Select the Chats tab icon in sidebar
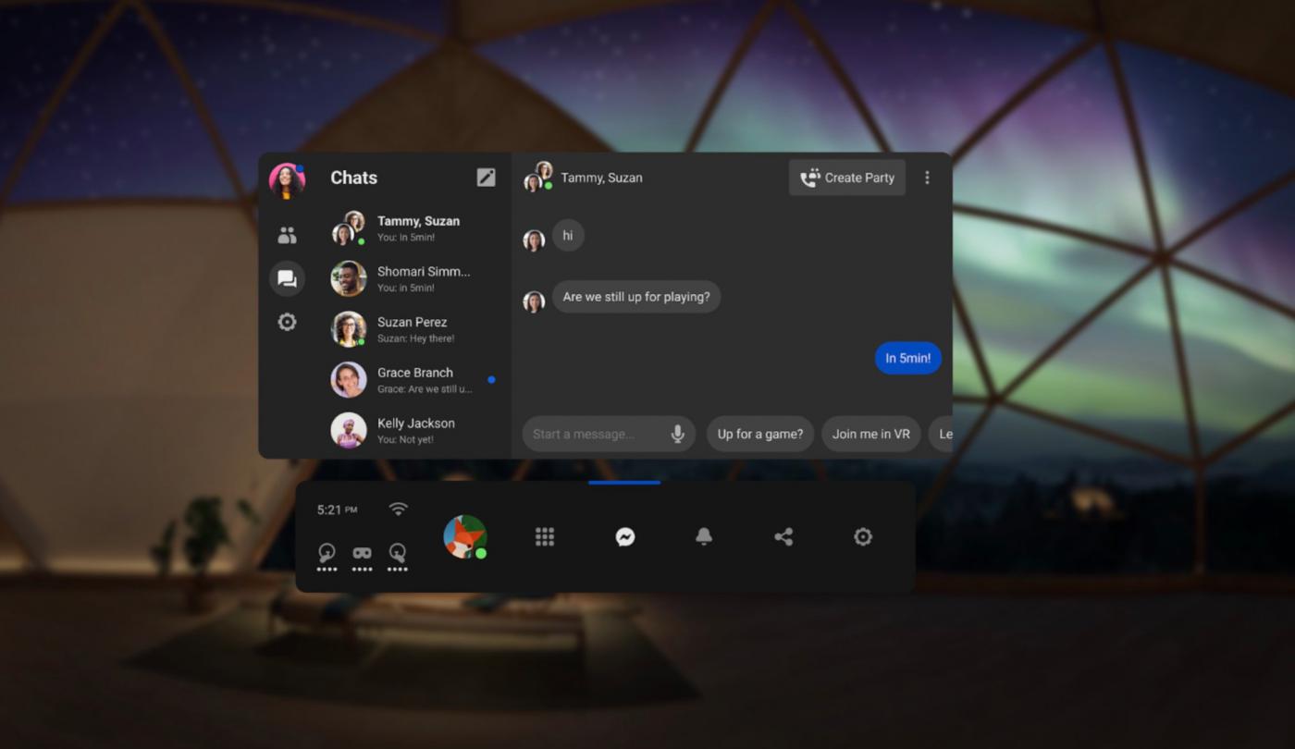Image resolution: width=1295 pixels, height=749 pixels. [x=287, y=278]
